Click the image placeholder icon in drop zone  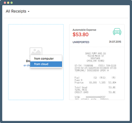click(x=36, y=51)
